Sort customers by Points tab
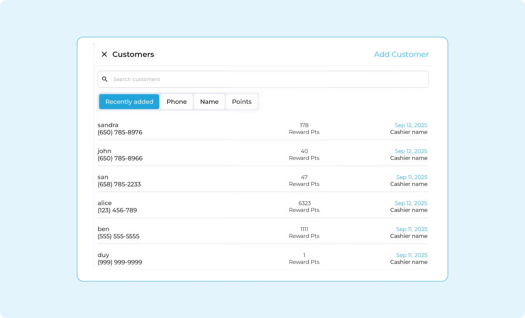Image resolution: width=525 pixels, height=318 pixels. [242, 102]
